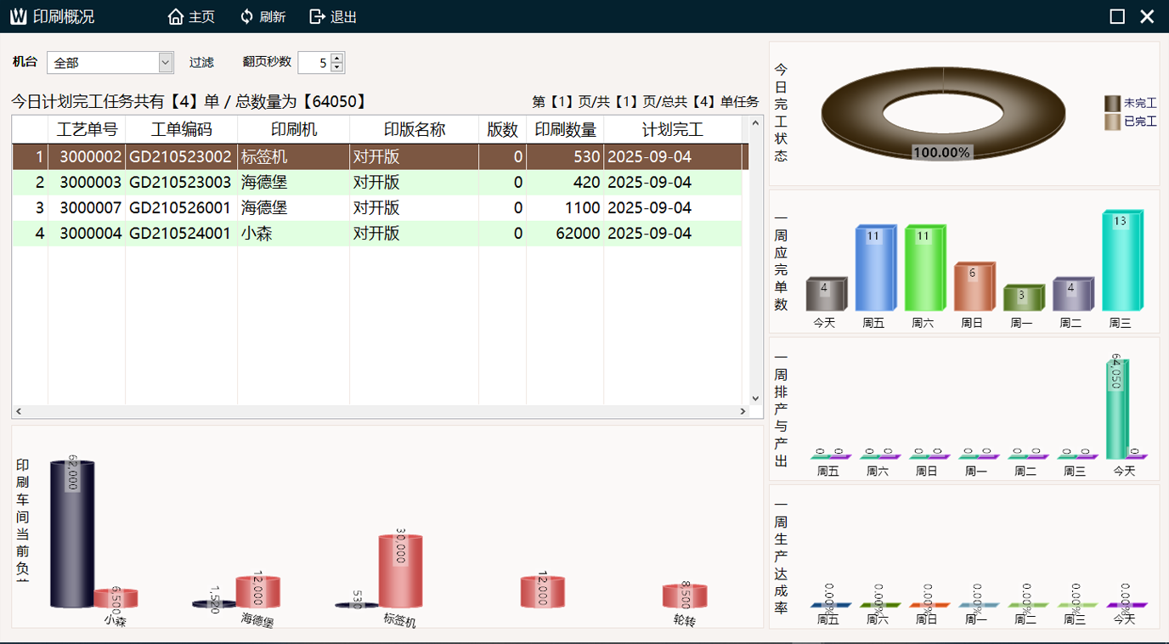Click the 工艺单号 column header
Viewport: 1169px width, 644px height.
pyautogui.click(x=87, y=130)
